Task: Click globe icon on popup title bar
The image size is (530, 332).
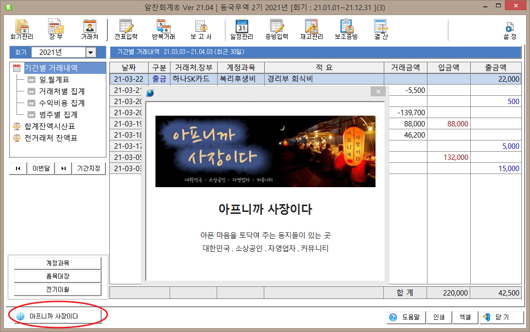Action: [150, 93]
